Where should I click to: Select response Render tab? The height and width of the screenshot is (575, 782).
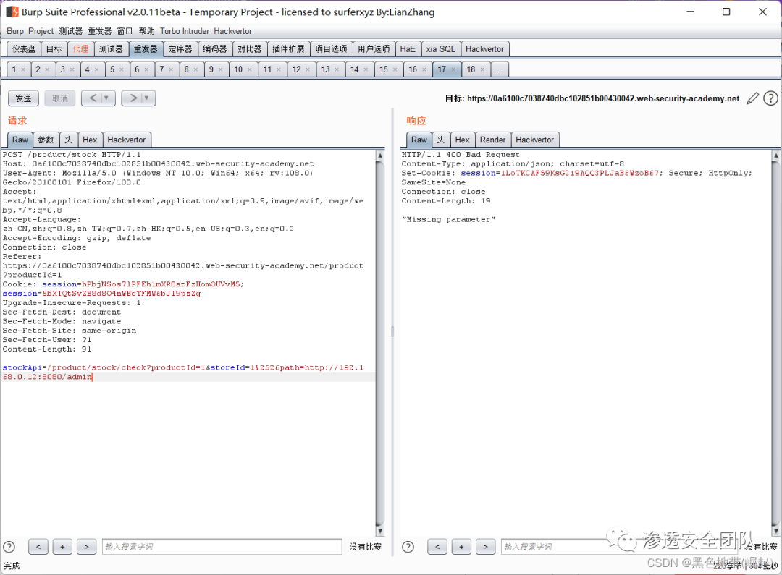[493, 140]
